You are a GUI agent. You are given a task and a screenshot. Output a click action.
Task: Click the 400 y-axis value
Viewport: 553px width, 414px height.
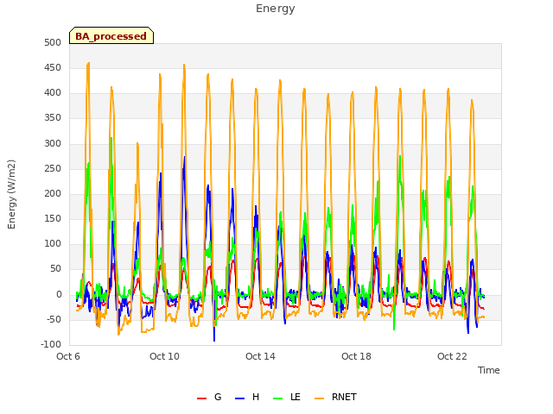point(53,93)
